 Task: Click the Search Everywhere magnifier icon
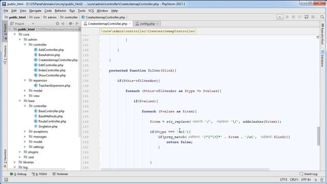322,17
